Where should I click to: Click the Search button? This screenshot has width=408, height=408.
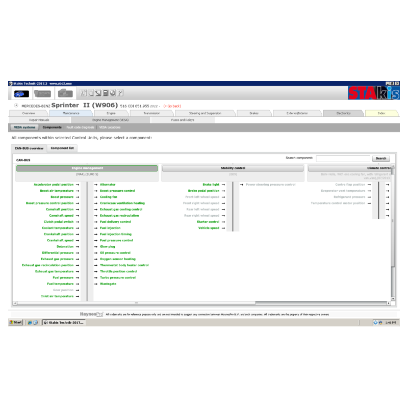[381, 158]
